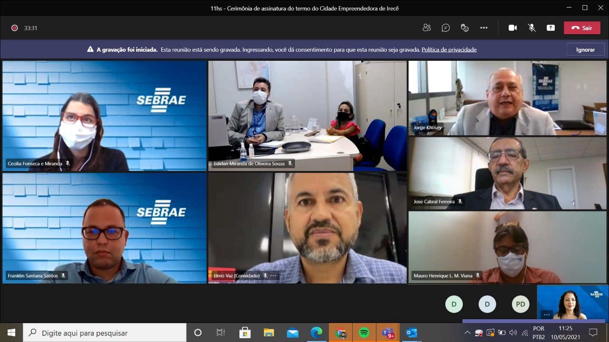Dismiss recording banner with Ignorar

point(585,49)
